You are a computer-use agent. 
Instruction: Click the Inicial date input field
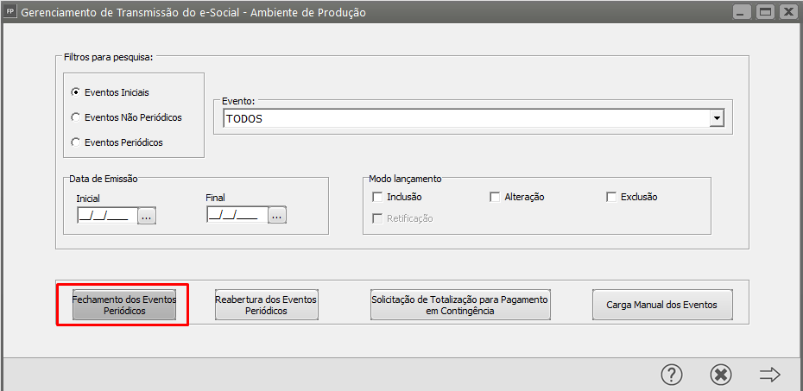[x=104, y=216]
